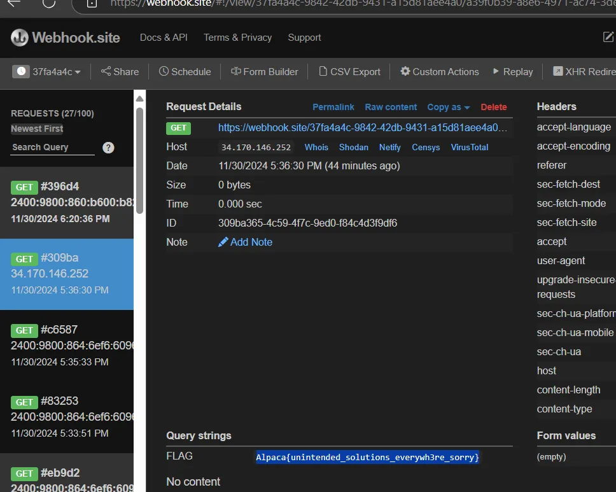This screenshot has width=616, height=492.
Task: Click the request list scrollbar thumb
Action: click(139, 161)
